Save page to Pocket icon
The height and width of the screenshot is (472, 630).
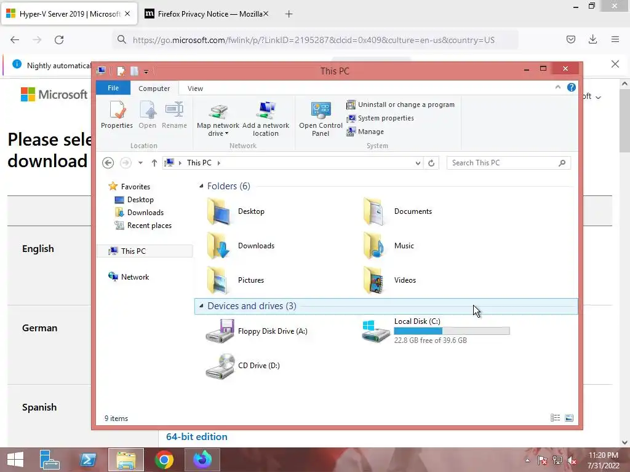click(570, 39)
